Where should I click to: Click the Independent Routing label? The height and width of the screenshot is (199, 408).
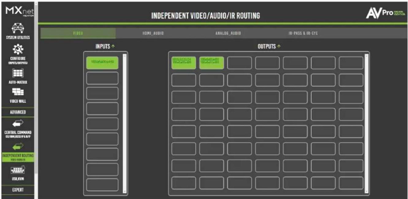click(x=18, y=157)
